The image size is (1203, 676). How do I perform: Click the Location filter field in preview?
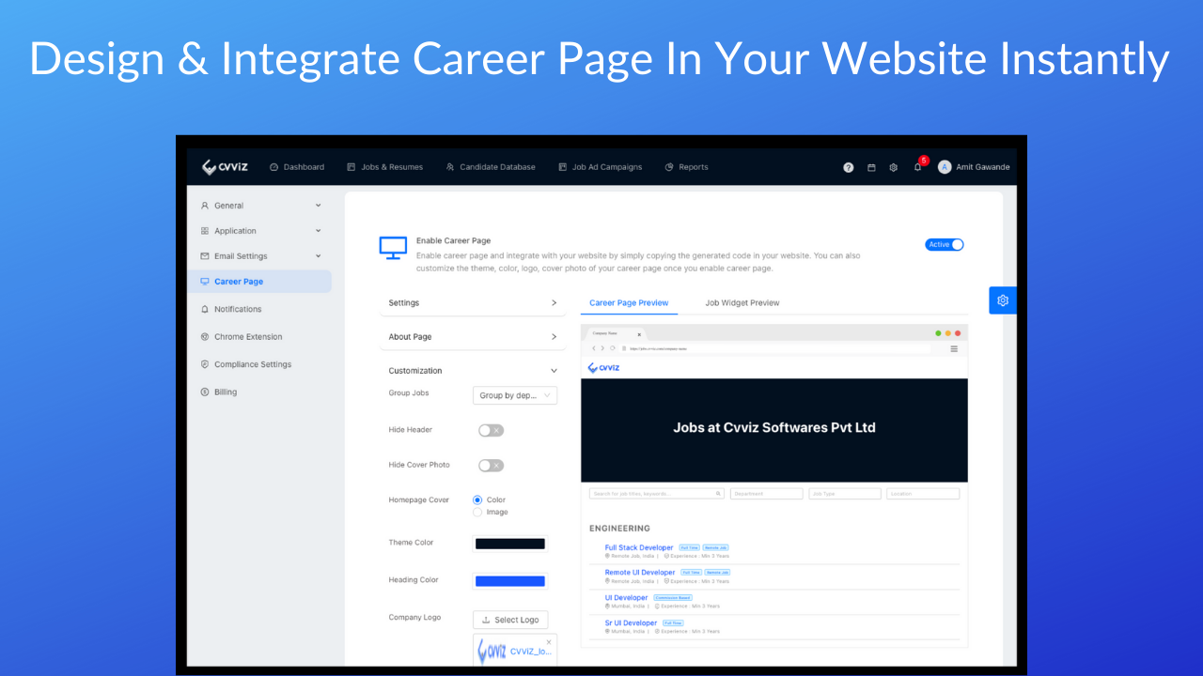[923, 494]
